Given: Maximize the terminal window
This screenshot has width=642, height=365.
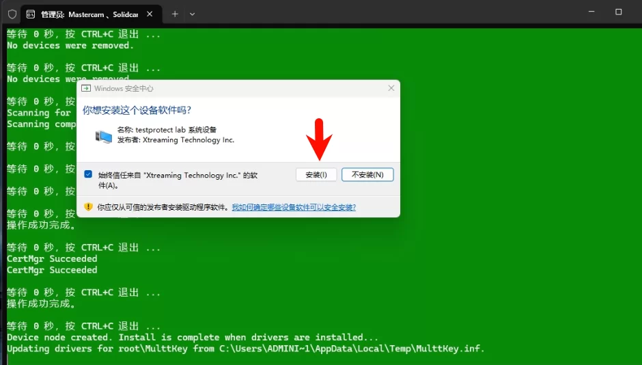Looking at the screenshot, I should coord(619,12).
